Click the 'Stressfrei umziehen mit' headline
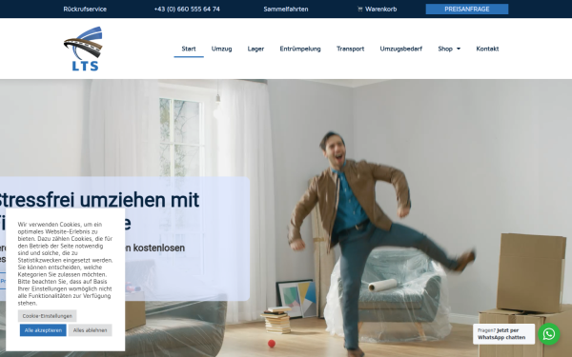This screenshot has height=357, width=572. pos(98,200)
